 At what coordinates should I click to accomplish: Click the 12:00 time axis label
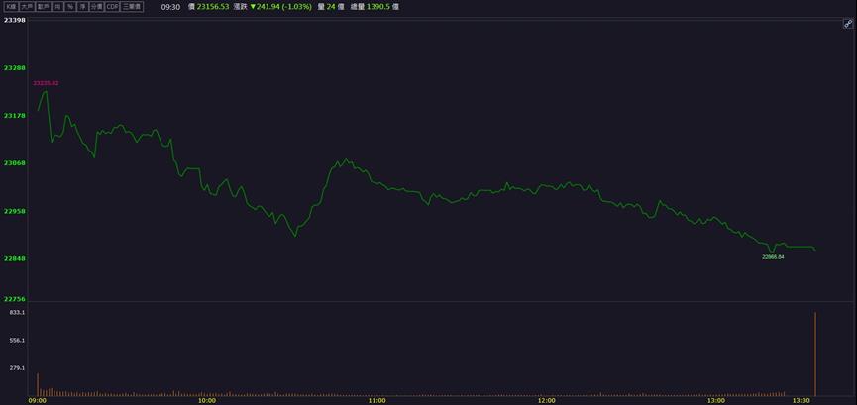click(547, 401)
